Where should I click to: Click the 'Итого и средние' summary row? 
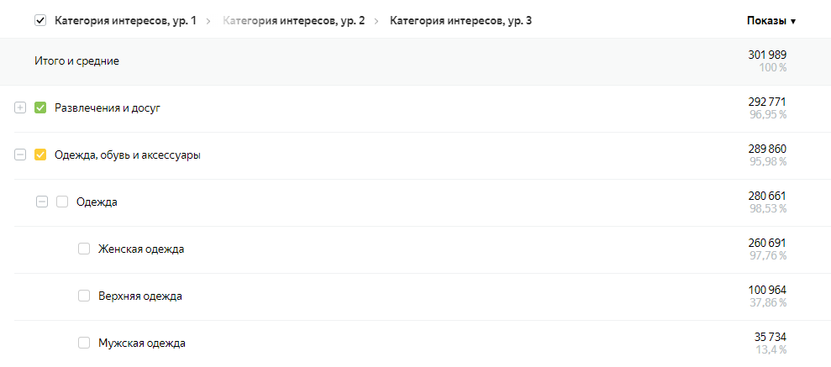(76, 61)
